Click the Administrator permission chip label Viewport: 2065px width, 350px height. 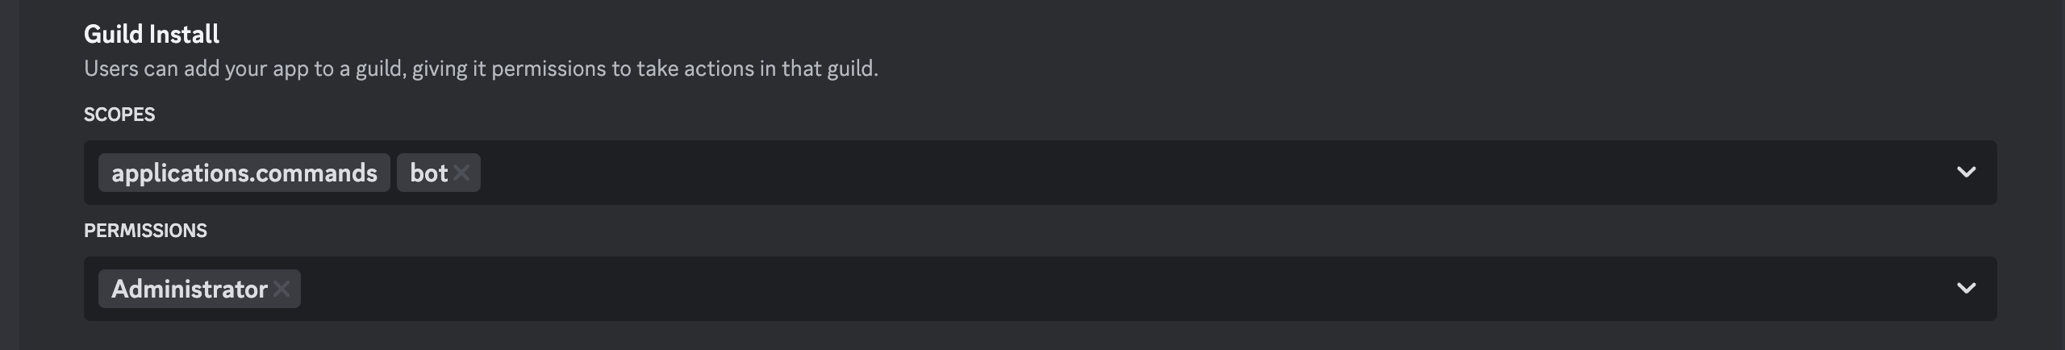(x=189, y=289)
